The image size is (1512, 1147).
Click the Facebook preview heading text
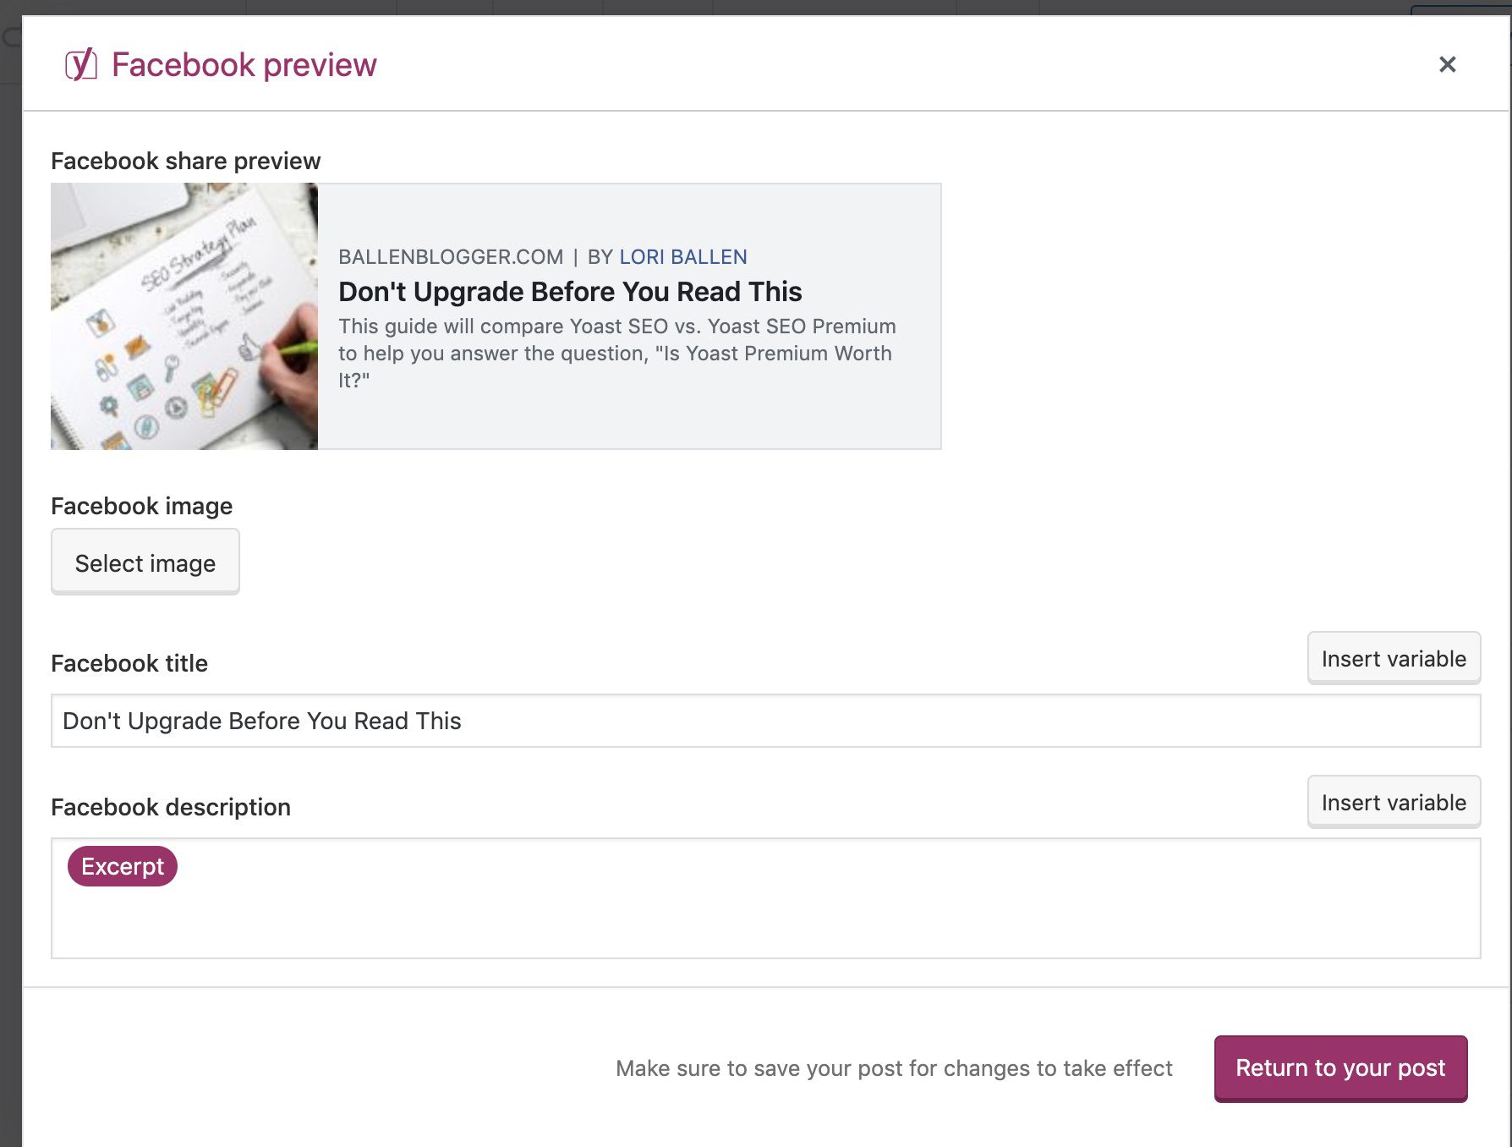tap(244, 65)
